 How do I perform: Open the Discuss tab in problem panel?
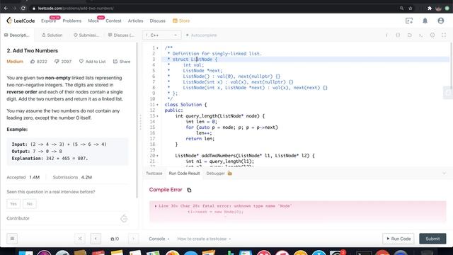point(121,35)
